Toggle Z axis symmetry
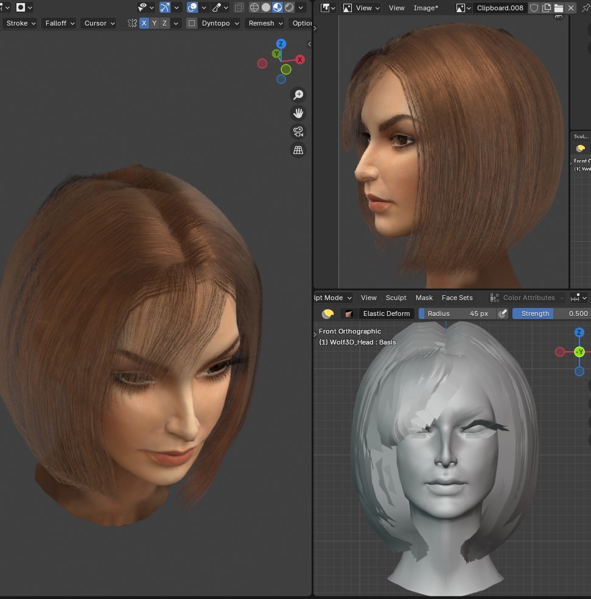This screenshot has height=599, width=591. click(x=165, y=23)
